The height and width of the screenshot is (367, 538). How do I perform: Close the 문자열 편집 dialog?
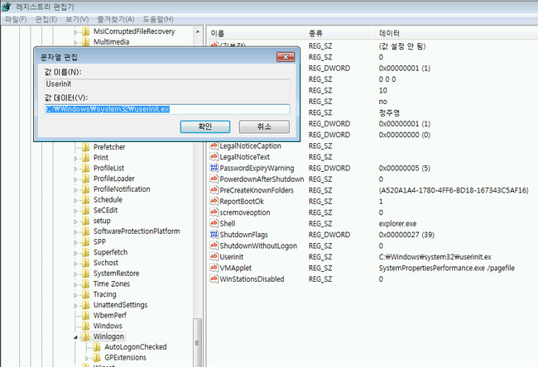tap(286, 57)
